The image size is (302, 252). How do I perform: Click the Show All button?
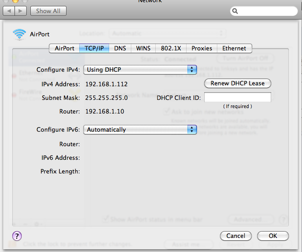(x=48, y=11)
